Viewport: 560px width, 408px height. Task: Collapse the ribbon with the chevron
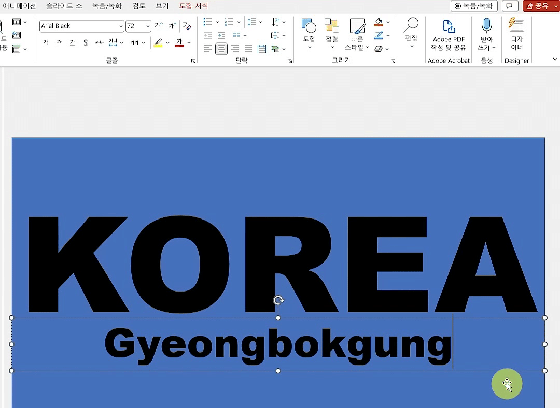[555, 59]
